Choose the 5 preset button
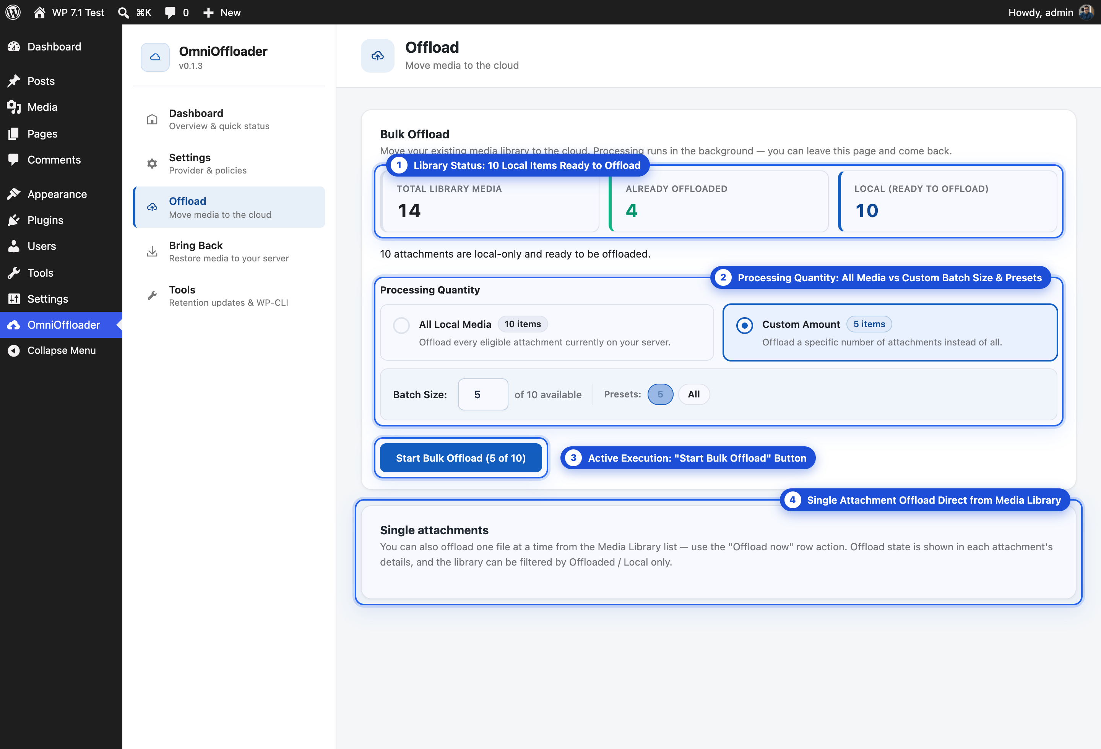 [660, 394]
